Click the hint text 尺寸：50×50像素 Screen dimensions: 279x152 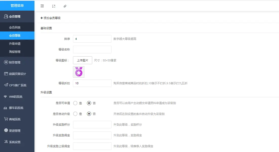(x=105, y=60)
